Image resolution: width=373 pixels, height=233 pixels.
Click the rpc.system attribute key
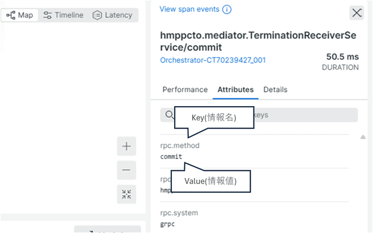pyautogui.click(x=179, y=213)
